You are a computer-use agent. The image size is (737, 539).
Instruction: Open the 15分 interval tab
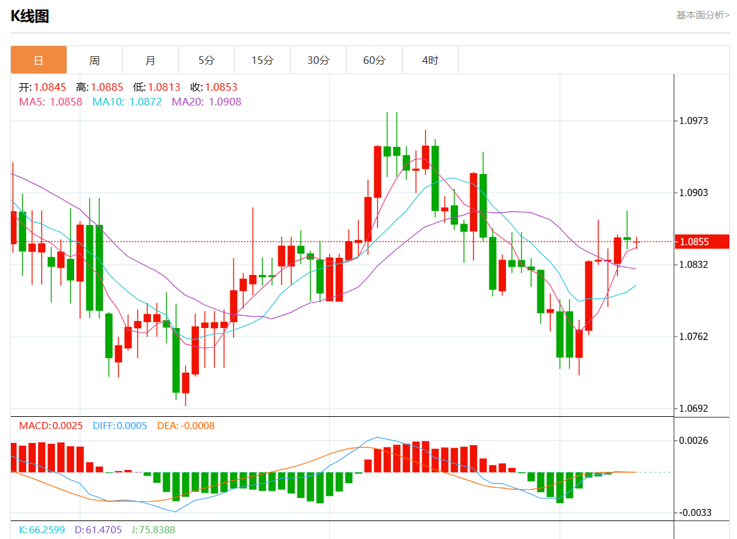[x=262, y=60]
